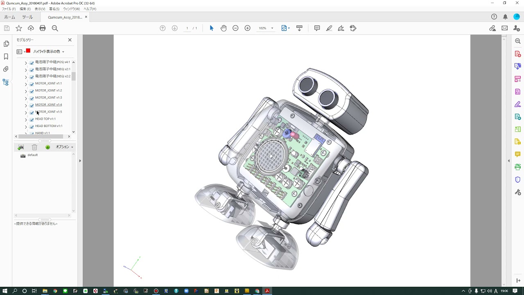Open the bookmarks panel
Viewport: 524px width, 295px height.
(6, 57)
